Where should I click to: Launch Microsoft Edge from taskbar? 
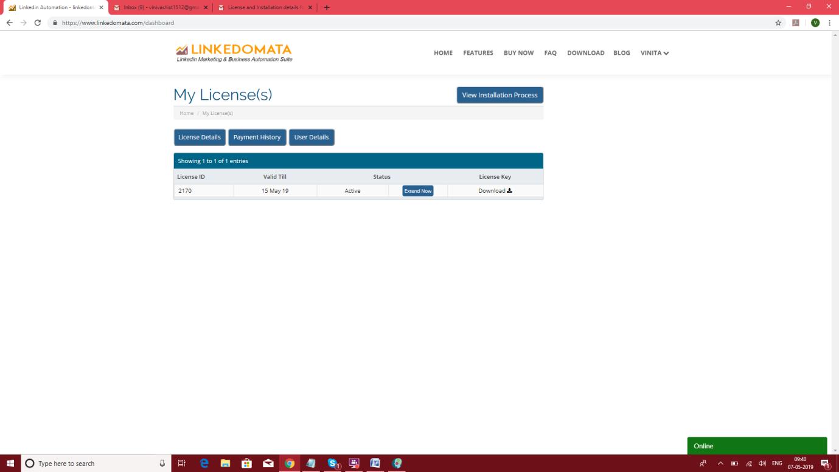point(204,463)
